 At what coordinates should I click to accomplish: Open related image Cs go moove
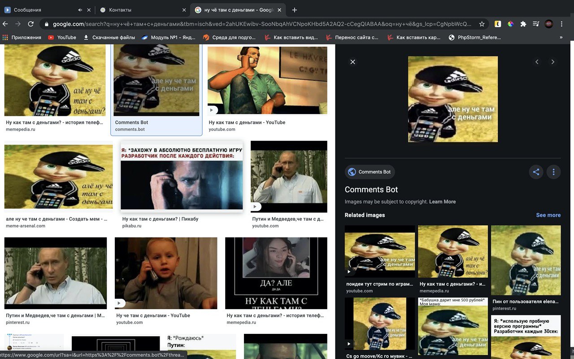[x=380, y=324]
